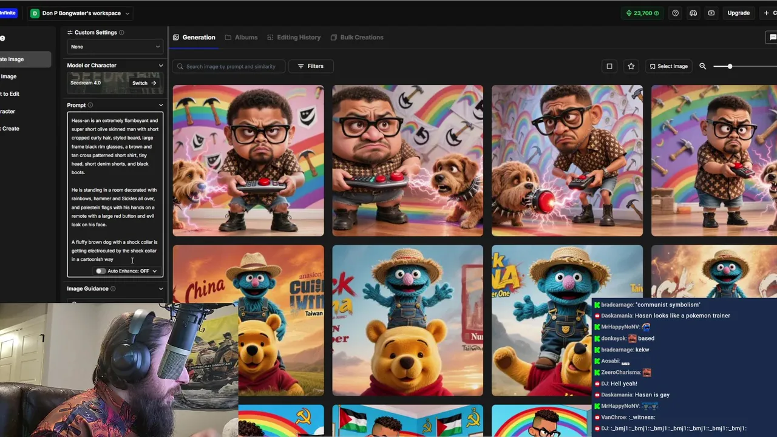Screen dimensions: 777x437
Task: Click the Custom Settings sliders icon
Action: pos(70,32)
